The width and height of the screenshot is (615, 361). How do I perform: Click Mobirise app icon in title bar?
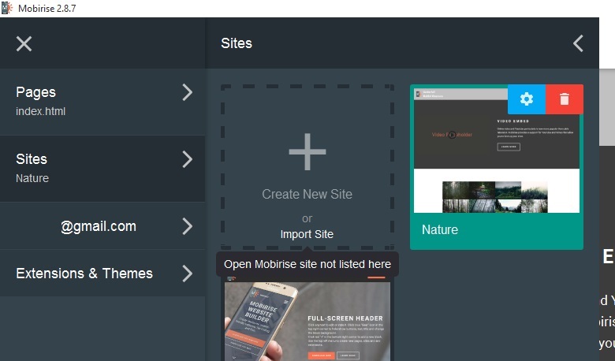pyautogui.click(x=6, y=8)
